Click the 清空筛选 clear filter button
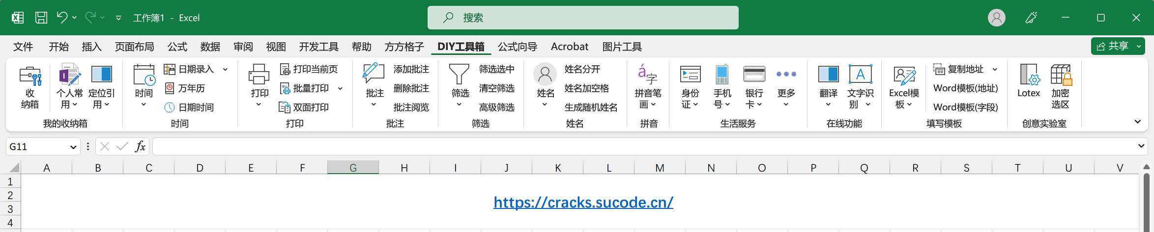1154x232 pixels. (497, 88)
